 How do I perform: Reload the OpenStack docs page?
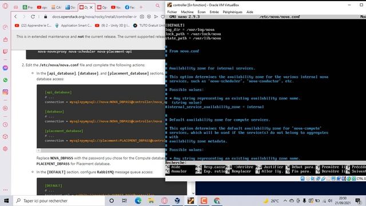(x=33, y=17)
